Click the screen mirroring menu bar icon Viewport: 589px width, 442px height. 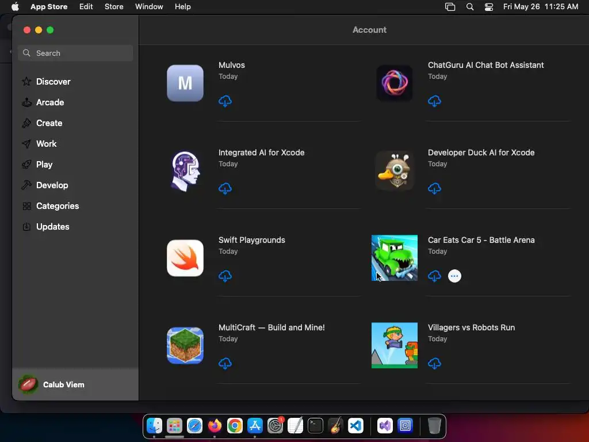click(x=450, y=6)
